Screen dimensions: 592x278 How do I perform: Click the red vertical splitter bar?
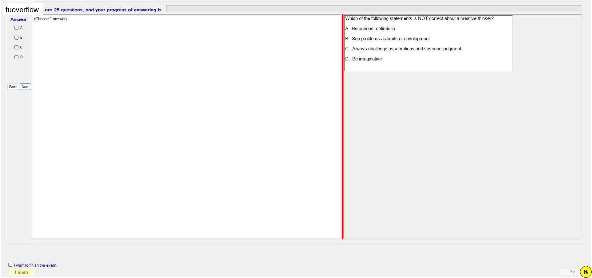343,127
